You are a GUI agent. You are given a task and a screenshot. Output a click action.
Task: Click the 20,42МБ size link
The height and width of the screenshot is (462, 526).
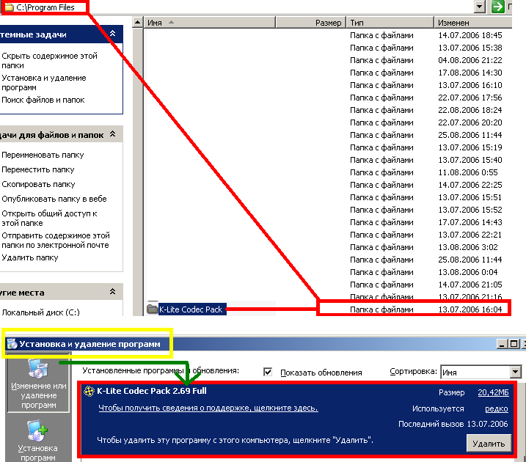493,392
